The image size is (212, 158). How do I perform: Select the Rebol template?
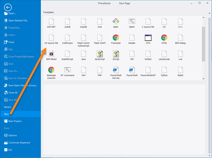180,72
